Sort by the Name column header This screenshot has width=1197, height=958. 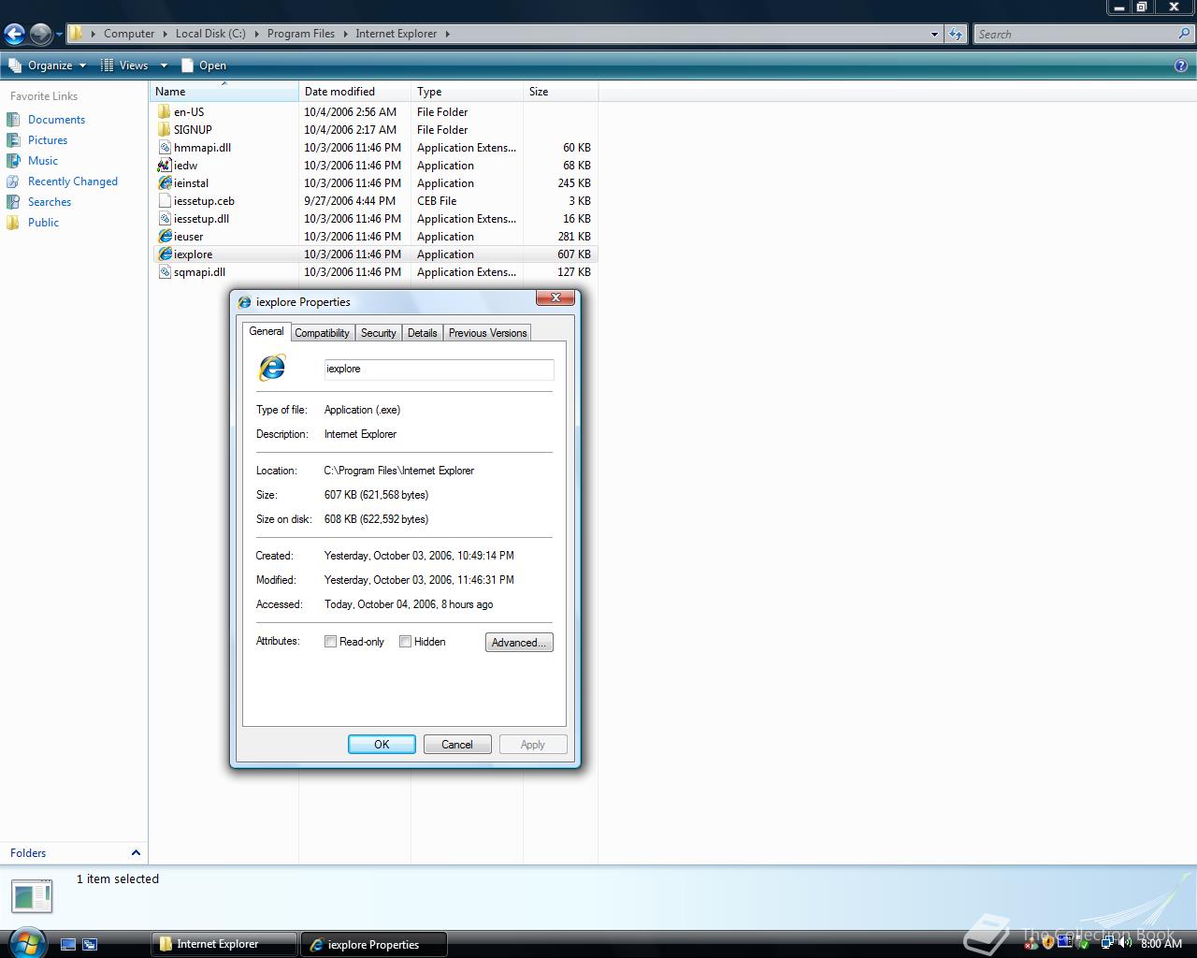click(224, 92)
